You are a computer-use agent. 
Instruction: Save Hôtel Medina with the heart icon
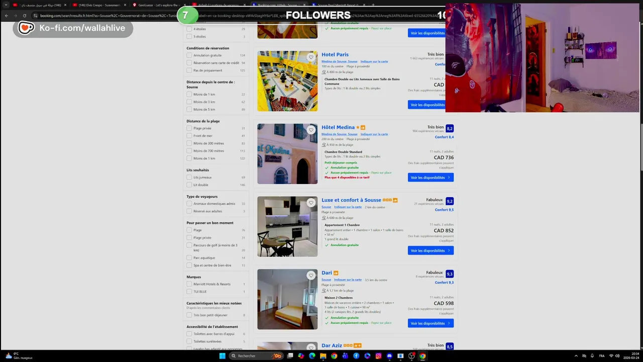point(311,130)
